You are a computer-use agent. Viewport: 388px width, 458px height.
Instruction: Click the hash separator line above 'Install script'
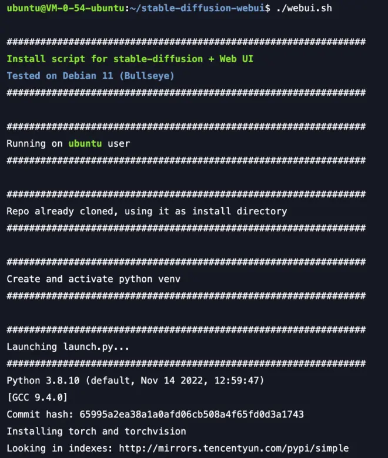pyautogui.click(x=186, y=42)
